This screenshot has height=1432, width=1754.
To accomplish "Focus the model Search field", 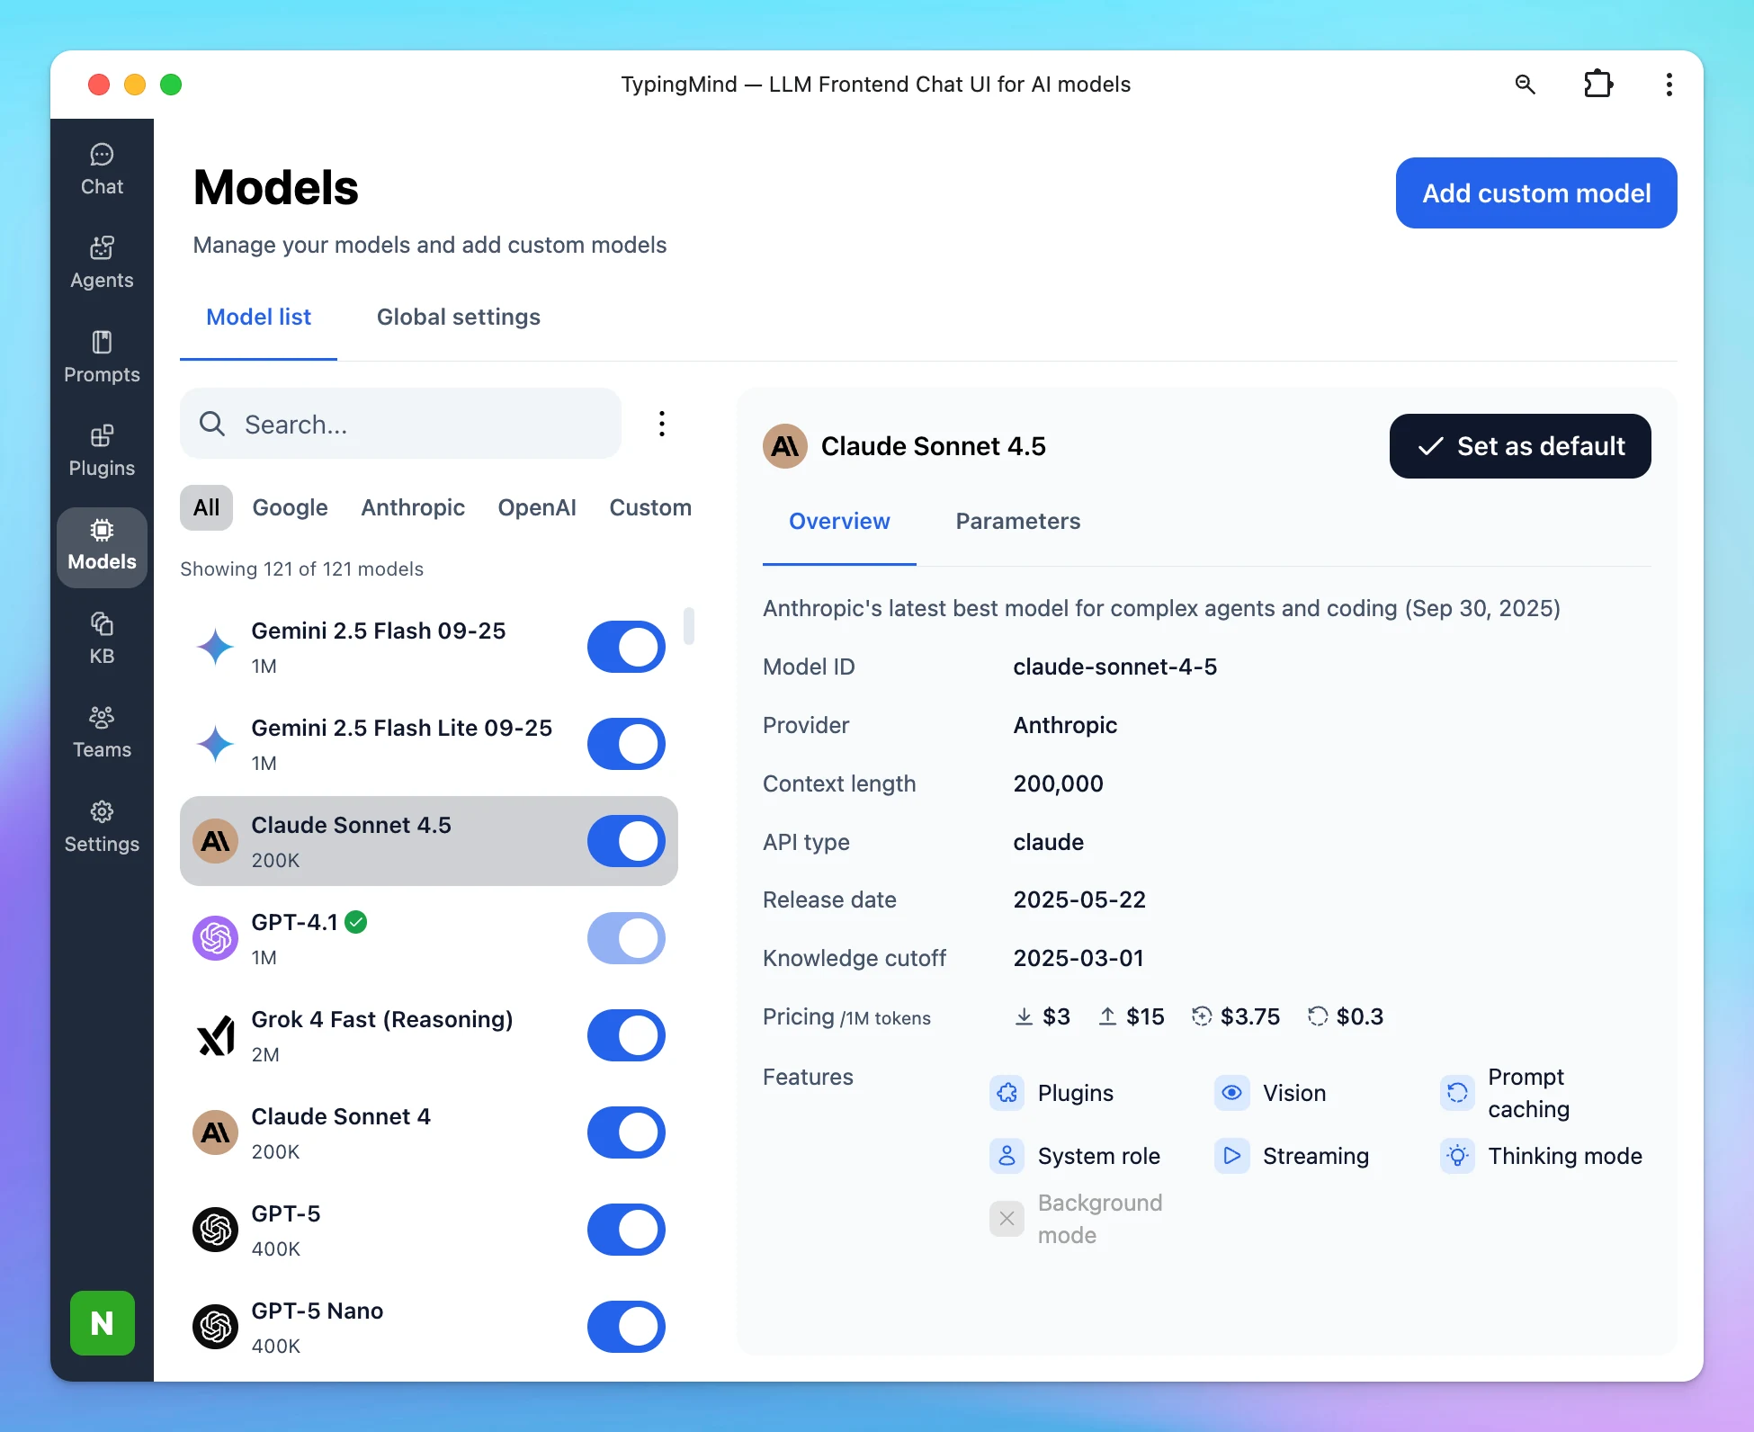I will [x=400, y=424].
